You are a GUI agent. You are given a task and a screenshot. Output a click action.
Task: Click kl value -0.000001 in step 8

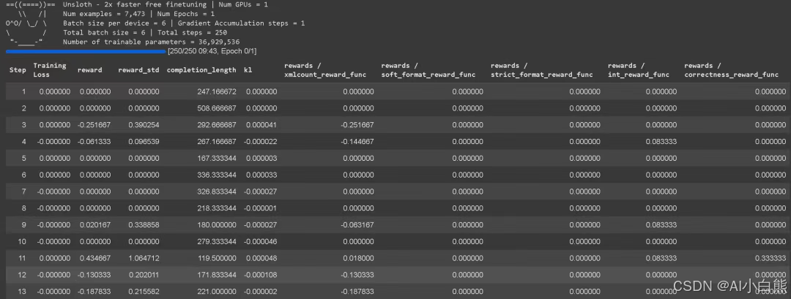(x=260, y=208)
